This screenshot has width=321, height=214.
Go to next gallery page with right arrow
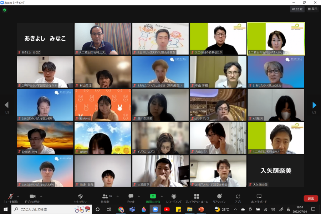point(314,105)
